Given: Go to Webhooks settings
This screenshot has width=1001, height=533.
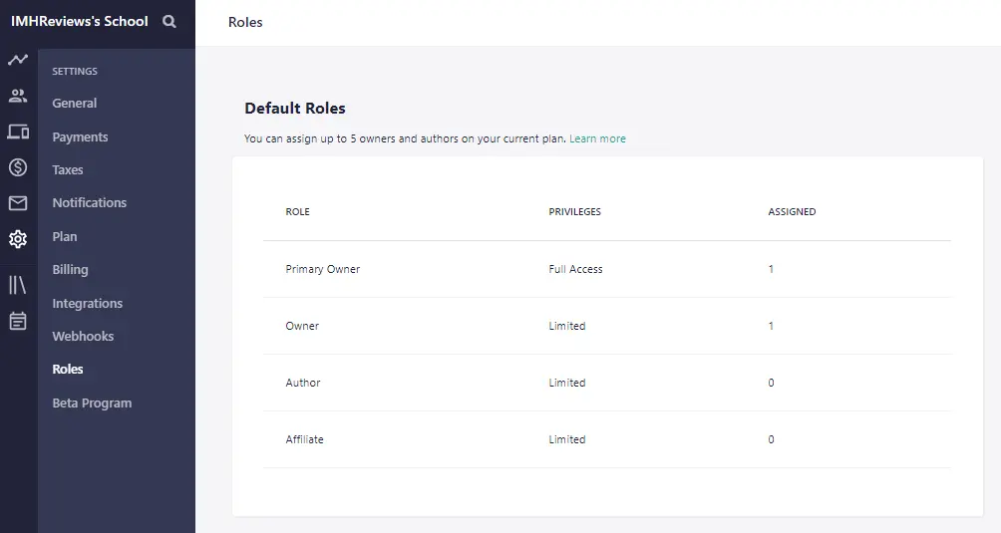Looking at the screenshot, I should point(83,337).
